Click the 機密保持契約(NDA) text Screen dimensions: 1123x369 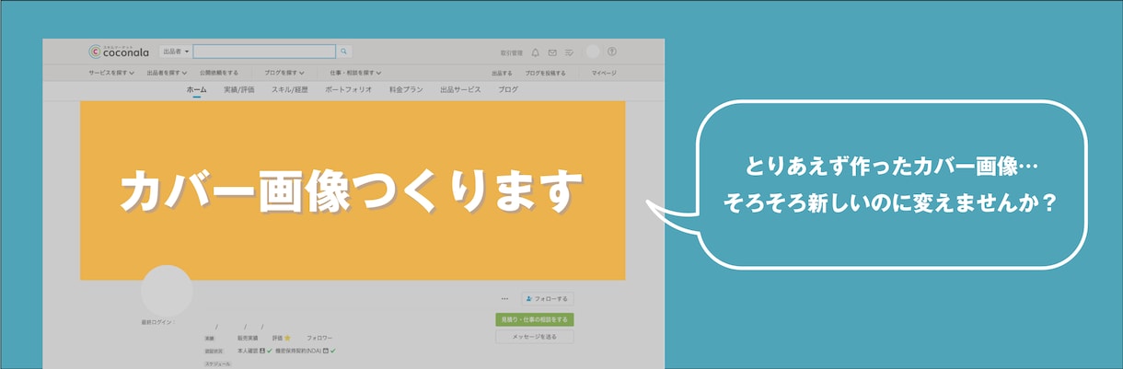297,351
